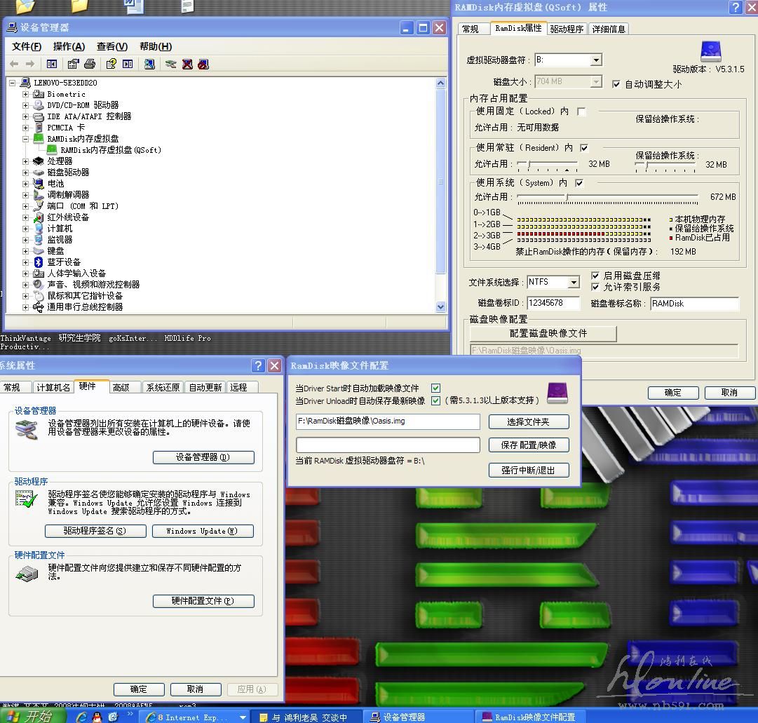Click the Internet Explorer quick launch icon
758x723 pixels.
[81, 717]
